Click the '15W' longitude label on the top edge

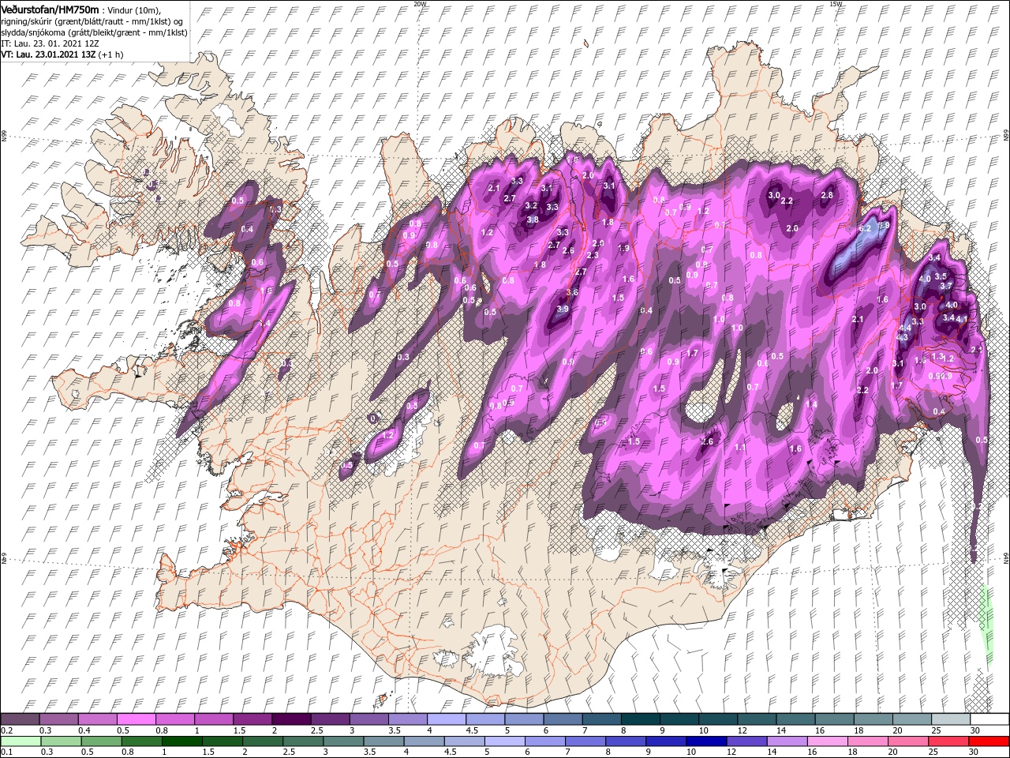836,4
